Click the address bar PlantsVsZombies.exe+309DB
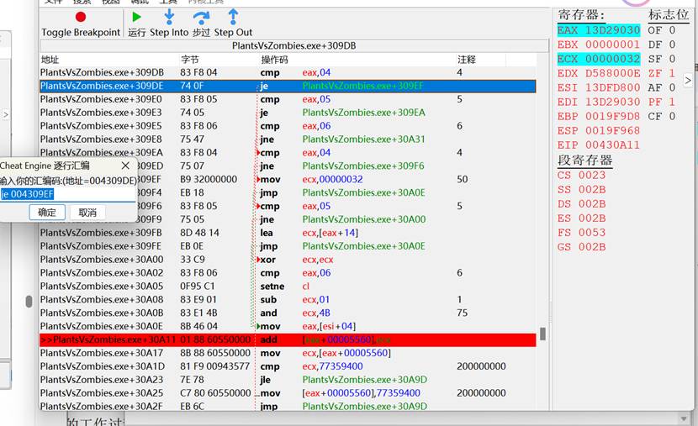Viewport: 698px width, 426px height. click(293, 46)
